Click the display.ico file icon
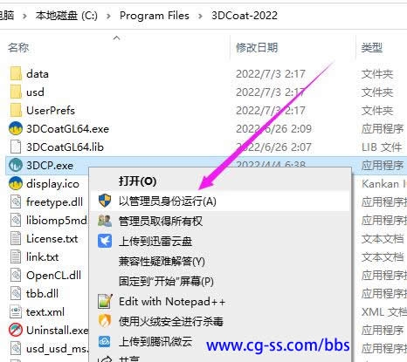 [16, 183]
